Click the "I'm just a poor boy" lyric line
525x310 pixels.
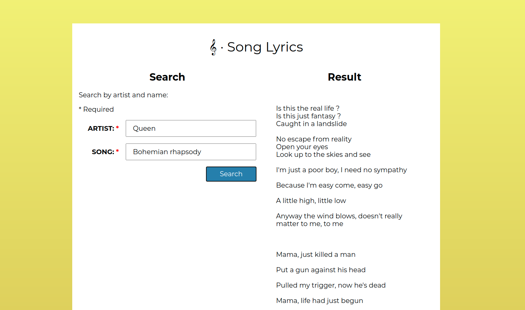[x=341, y=170]
